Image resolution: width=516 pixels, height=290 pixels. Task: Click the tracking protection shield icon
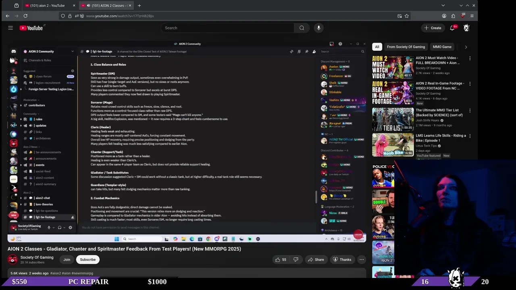(63, 16)
